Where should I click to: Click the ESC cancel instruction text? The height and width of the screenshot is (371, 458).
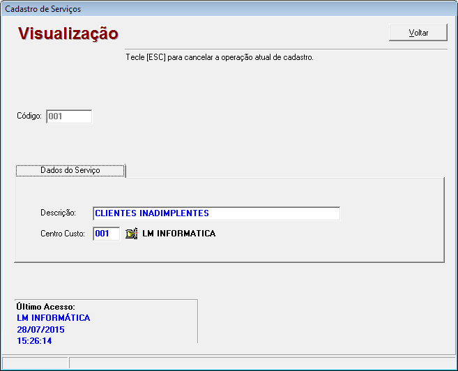220,57
